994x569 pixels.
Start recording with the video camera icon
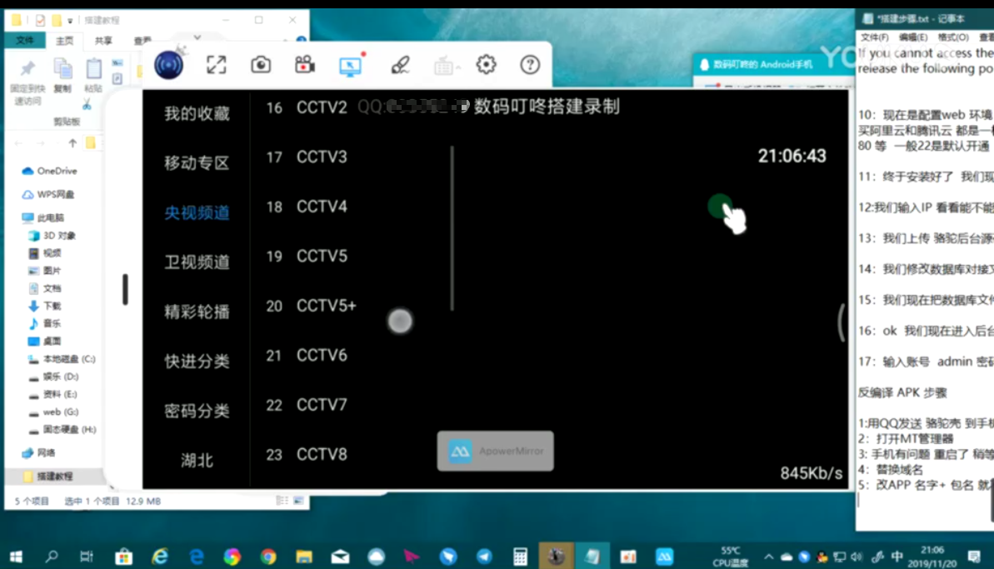tap(304, 64)
